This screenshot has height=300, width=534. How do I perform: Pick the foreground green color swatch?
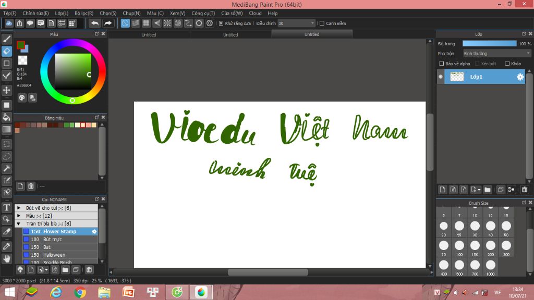tap(21, 45)
